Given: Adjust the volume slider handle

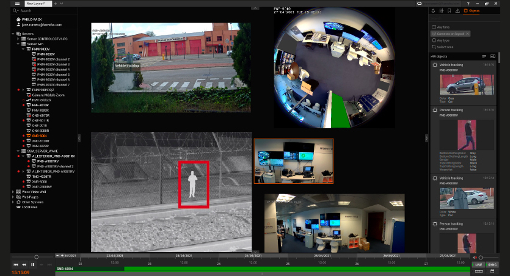Looking at the screenshot, I should pos(481,257).
